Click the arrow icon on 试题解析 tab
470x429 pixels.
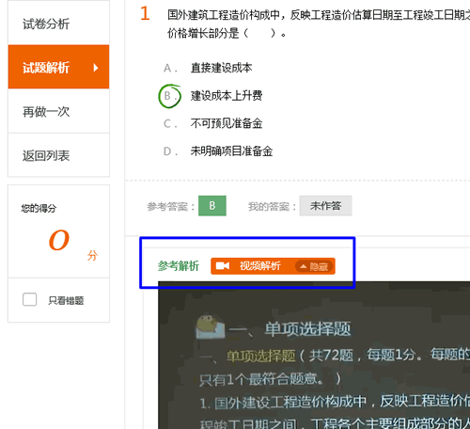(x=96, y=68)
